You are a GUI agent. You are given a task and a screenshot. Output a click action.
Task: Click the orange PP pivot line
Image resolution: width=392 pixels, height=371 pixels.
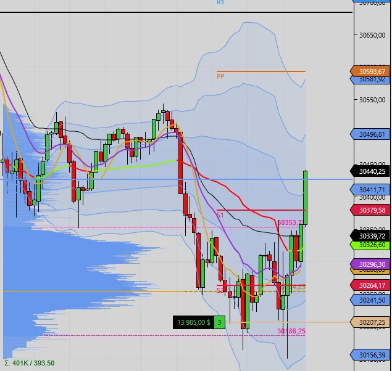261,71
